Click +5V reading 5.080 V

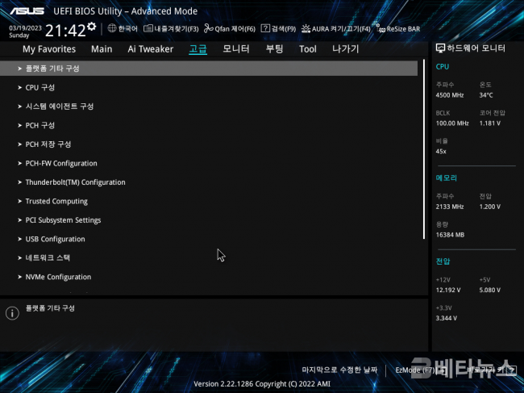(x=490, y=290)
